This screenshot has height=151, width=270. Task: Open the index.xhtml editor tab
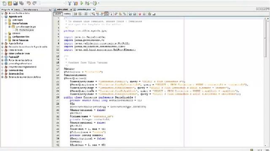(x=62, y=10)
